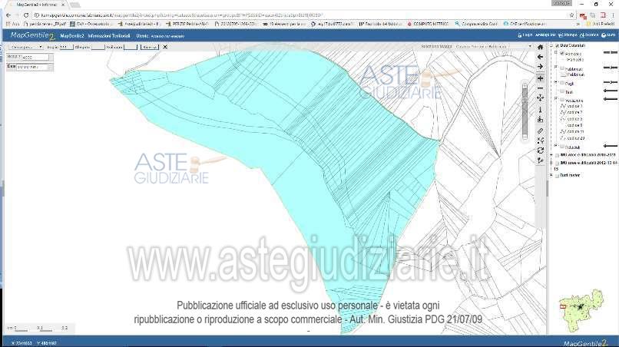
Task: Toggle the Fogli layer checkbox
Action: [562, 83]
